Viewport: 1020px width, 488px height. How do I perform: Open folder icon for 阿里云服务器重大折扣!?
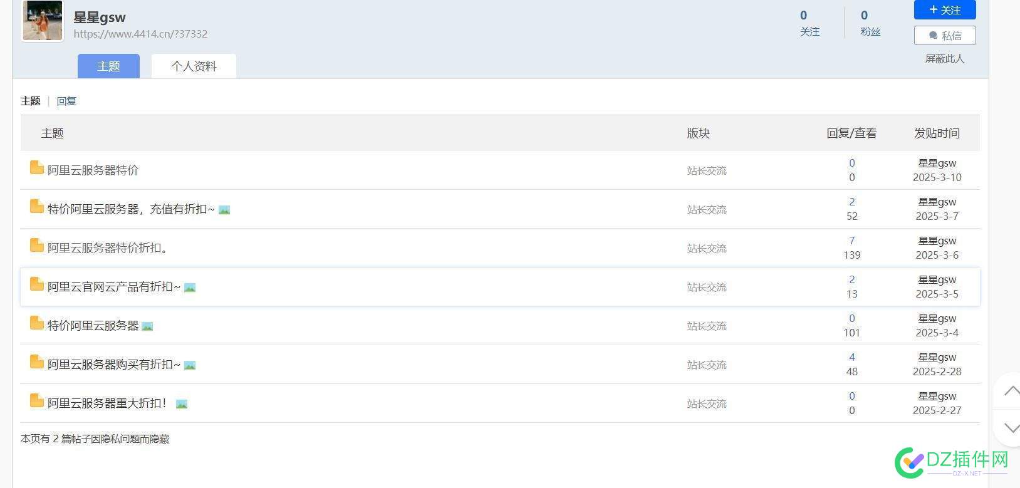coord(37,401)
